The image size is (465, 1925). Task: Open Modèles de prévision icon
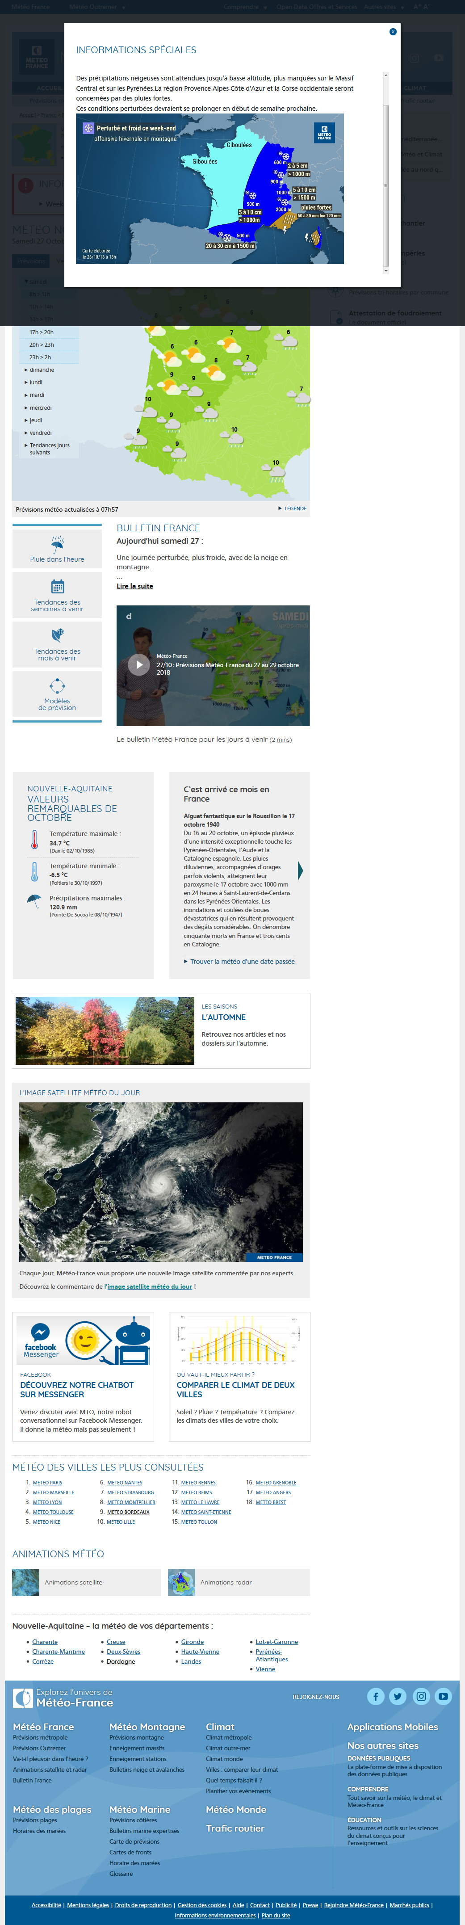click(x=58, y=686)
